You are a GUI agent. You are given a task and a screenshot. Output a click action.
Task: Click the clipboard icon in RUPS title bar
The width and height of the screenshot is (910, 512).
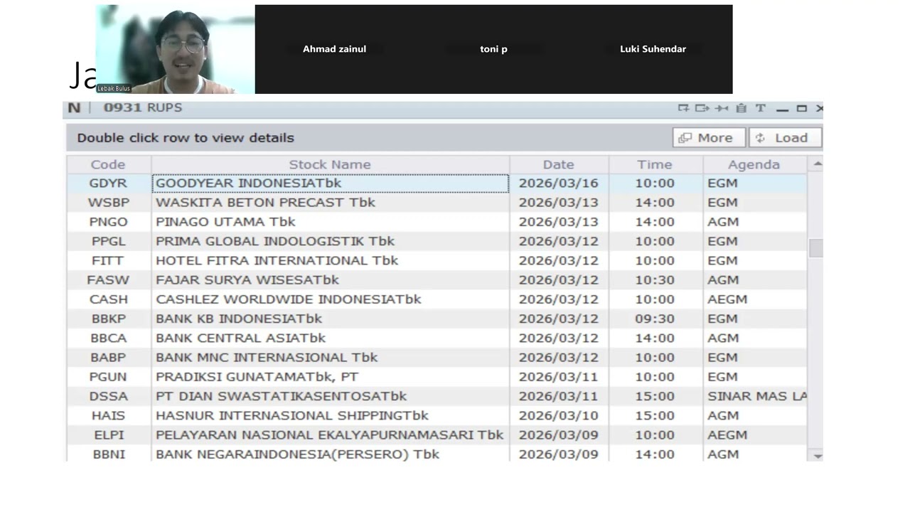(x=741, y=108)
